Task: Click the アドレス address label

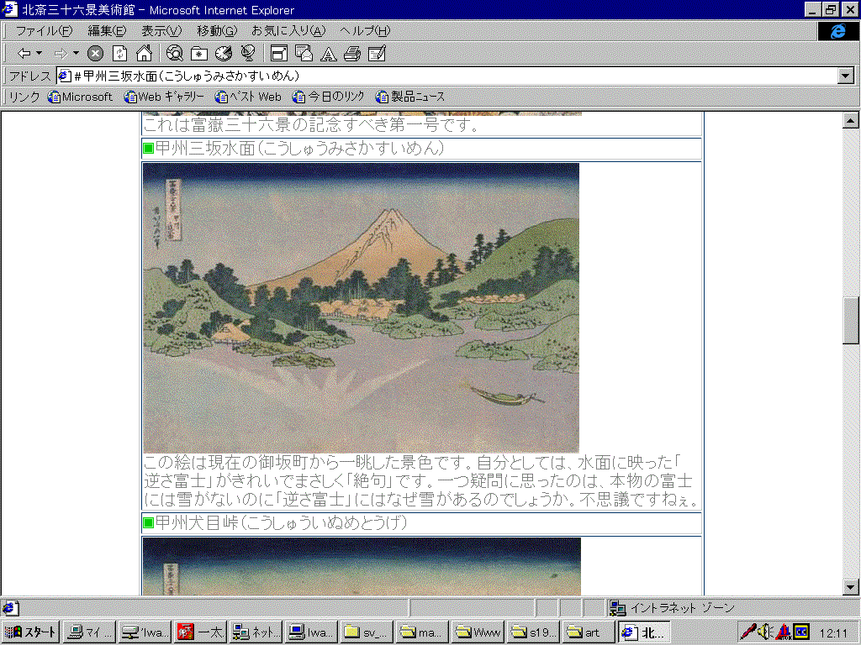Action: pos(29,76)
